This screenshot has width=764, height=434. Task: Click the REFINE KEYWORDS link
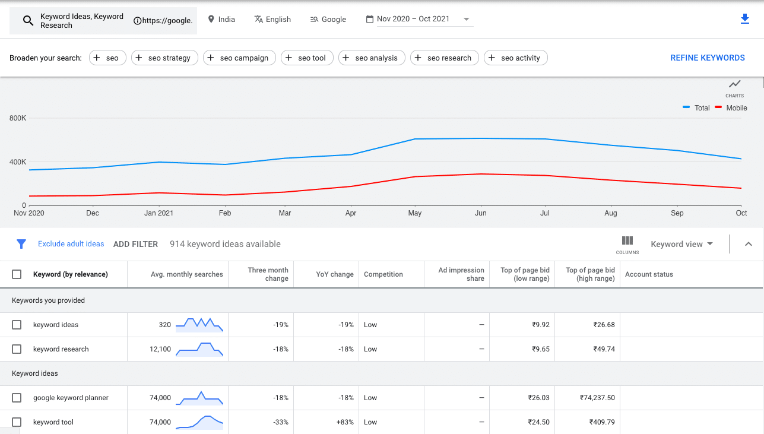pyautogui.click(x=708, y=58)
